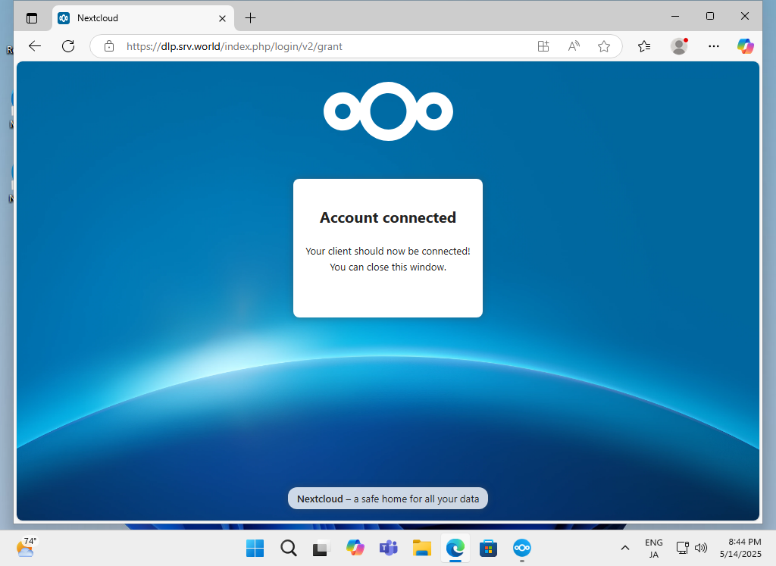Enable Read aloud in address bar
Image resolution: width=776 pixels, height=566 pixels.
(574, 46)
